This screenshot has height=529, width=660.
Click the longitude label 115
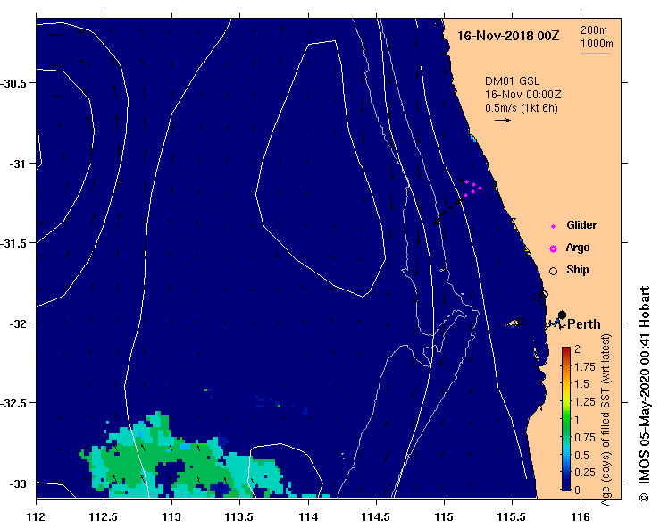click(445, 516)
